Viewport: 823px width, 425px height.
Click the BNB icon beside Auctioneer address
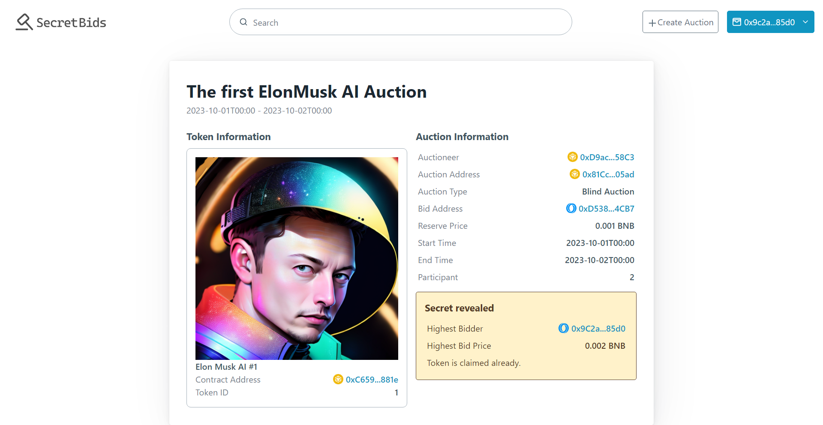pos(572,157)
